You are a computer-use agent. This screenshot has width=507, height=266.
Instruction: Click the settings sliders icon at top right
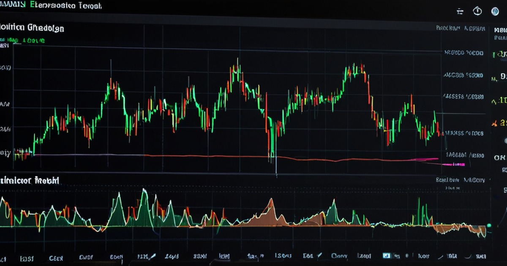pyautogui.click(x=460, y=12)
